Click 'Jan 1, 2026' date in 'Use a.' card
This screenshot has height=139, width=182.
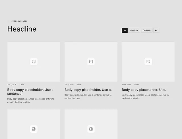(69, 85)
